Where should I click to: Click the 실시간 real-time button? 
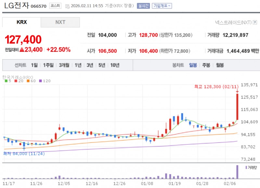(143, 6)
